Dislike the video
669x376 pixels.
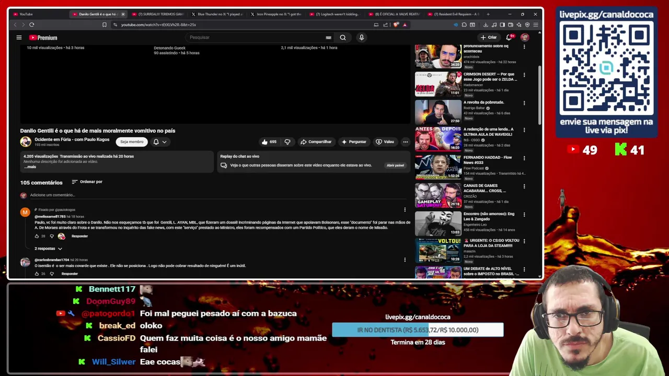(287, 142)
